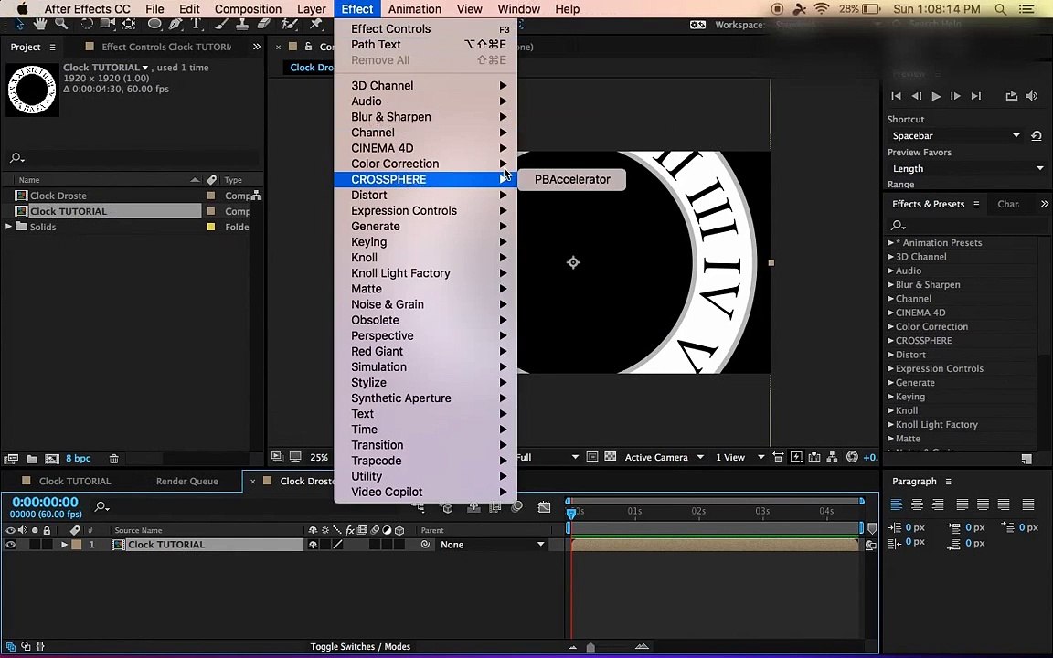1053x658 pixels.
Task: Open the Active Camera view dropdown
Action: [664, 457]
